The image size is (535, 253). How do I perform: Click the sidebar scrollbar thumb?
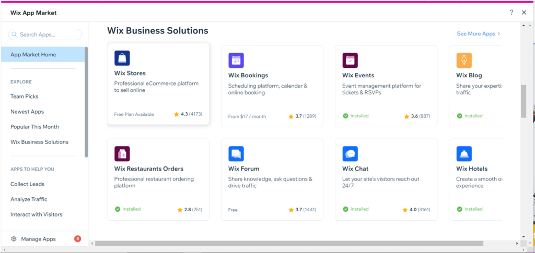click(x=86, y=102)
